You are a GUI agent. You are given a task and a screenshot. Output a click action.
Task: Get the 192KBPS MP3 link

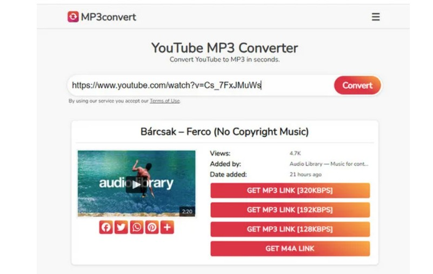tap(290, 210)
